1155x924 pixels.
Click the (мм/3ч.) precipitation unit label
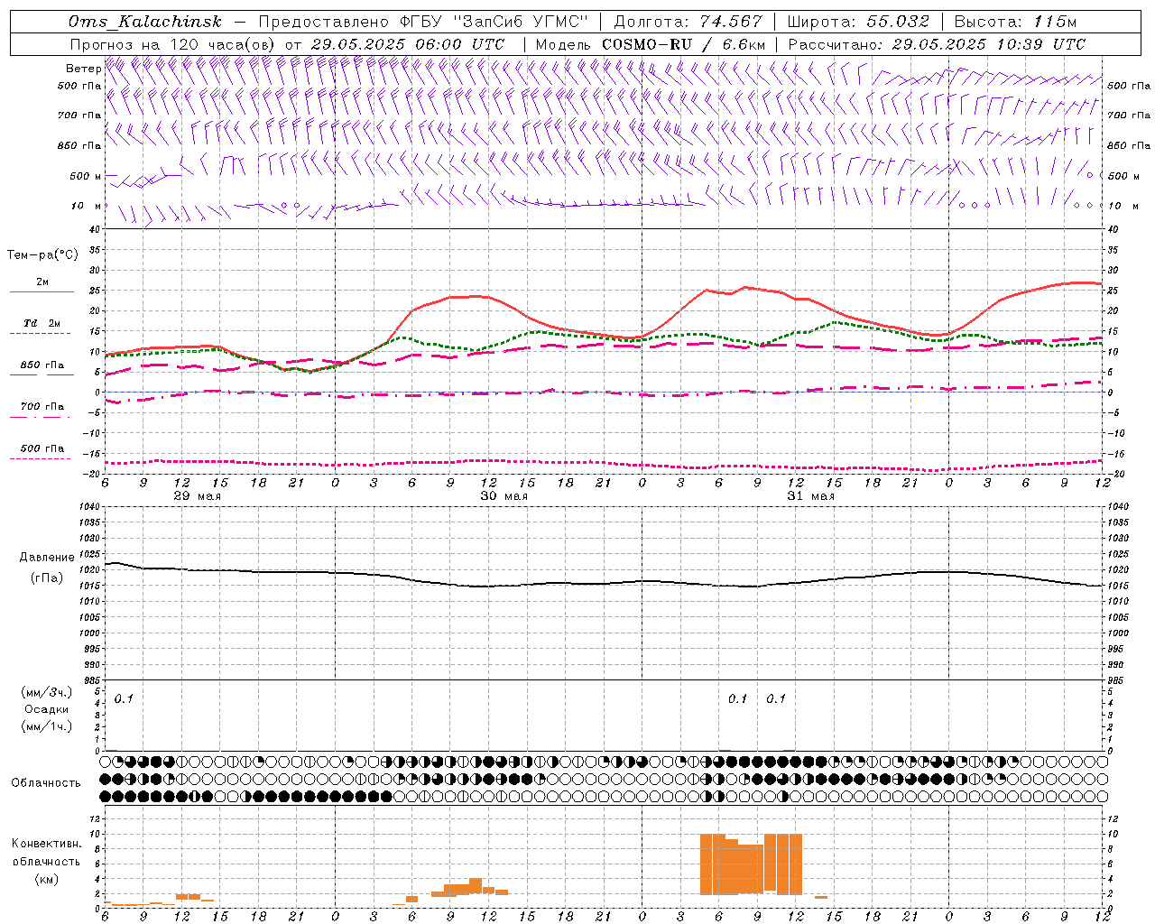click(x=46, y=692)
